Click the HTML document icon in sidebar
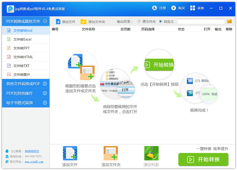Screen dimensions: 237x170 [9, 57]
